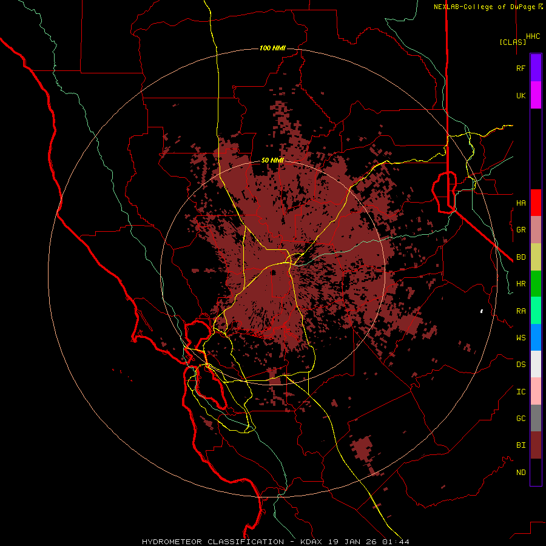Click the black ND legend color swatch
The image size is (546, 546).
[536, 472]
